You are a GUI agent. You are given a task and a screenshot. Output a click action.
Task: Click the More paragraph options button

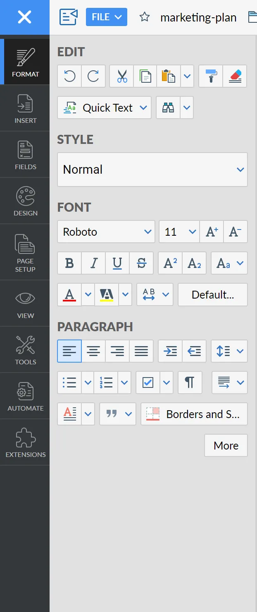click(x=226, y=445)
